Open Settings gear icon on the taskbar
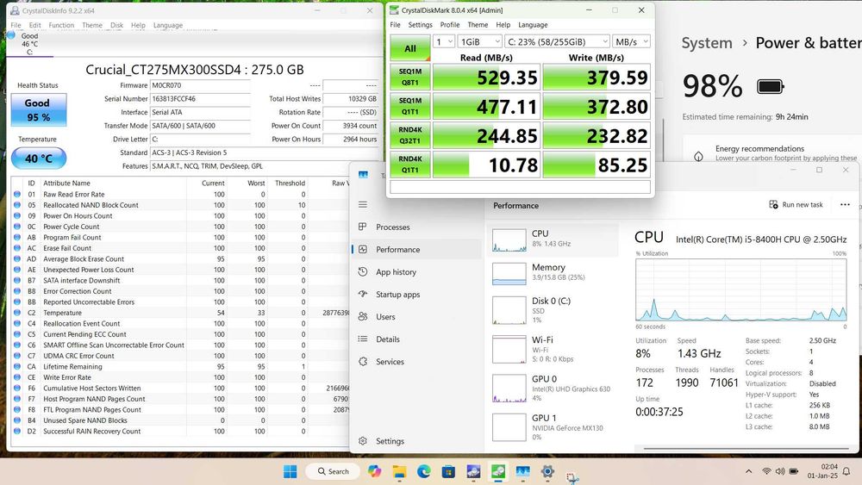This screenshot has height=485, width=862. click(547, 471)
